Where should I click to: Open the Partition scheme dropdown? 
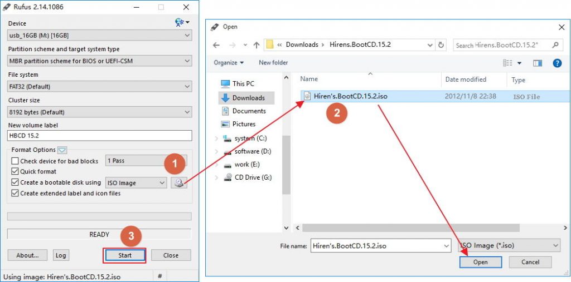click(x=99, y=61)
